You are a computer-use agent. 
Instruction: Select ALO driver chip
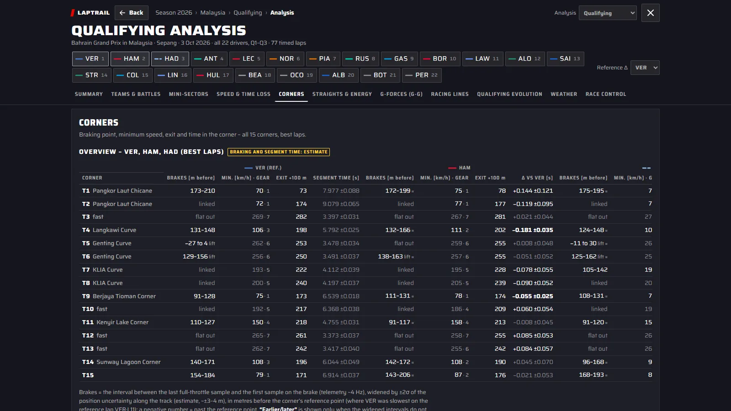(525, 59)
